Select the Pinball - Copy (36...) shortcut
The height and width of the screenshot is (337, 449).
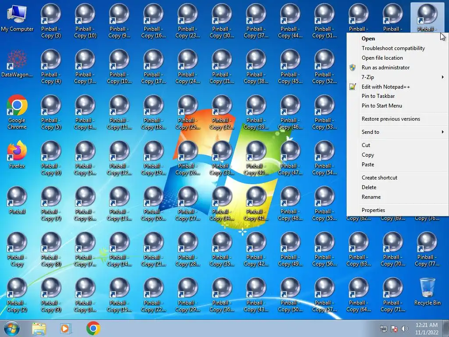222,295
